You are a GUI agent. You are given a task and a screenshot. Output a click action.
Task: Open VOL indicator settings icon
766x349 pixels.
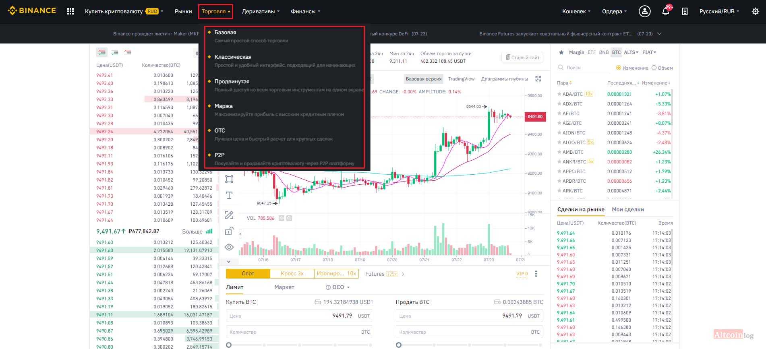[x=289, y=218]
